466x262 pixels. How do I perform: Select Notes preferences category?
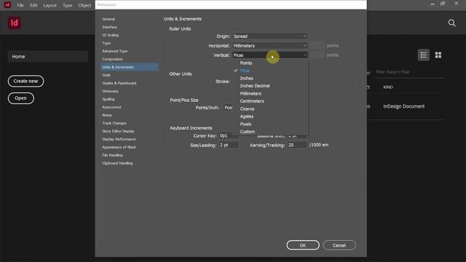(x=107, y=115)
